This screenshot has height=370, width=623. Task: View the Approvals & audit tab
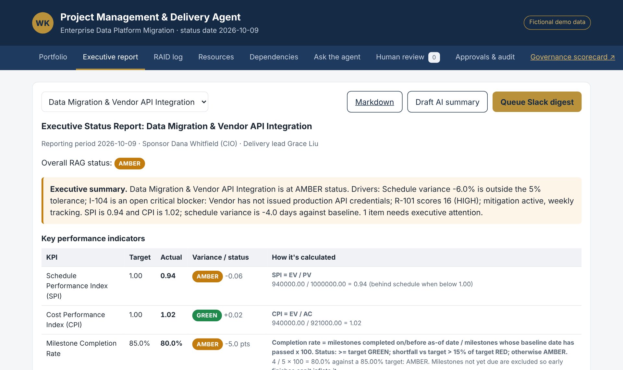point(485,57)
